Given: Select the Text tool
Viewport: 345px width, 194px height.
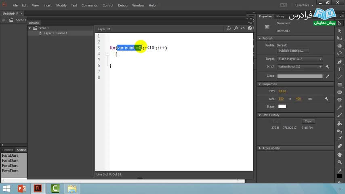Looking at the screenshot, I should pos(339,70).
